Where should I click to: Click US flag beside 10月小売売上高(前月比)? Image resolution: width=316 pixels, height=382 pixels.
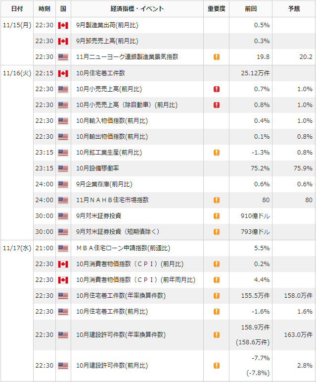coord(63,89)
